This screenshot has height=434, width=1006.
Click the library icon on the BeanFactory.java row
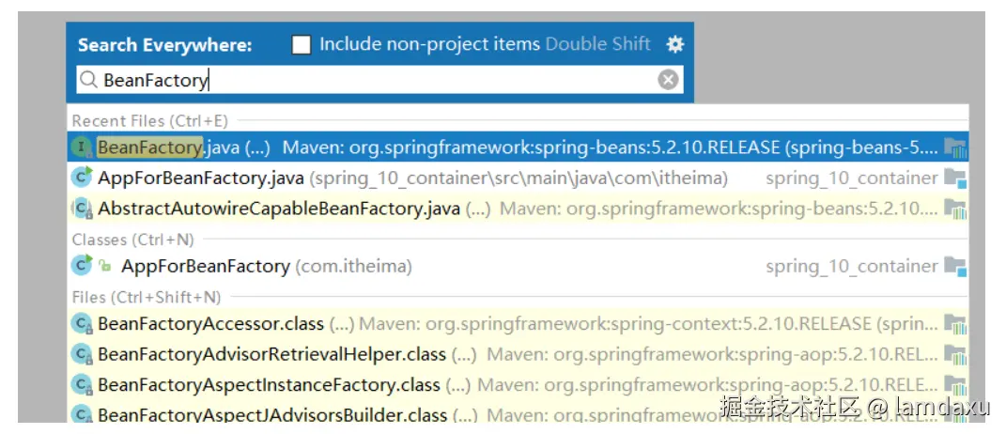coord(955,147)
